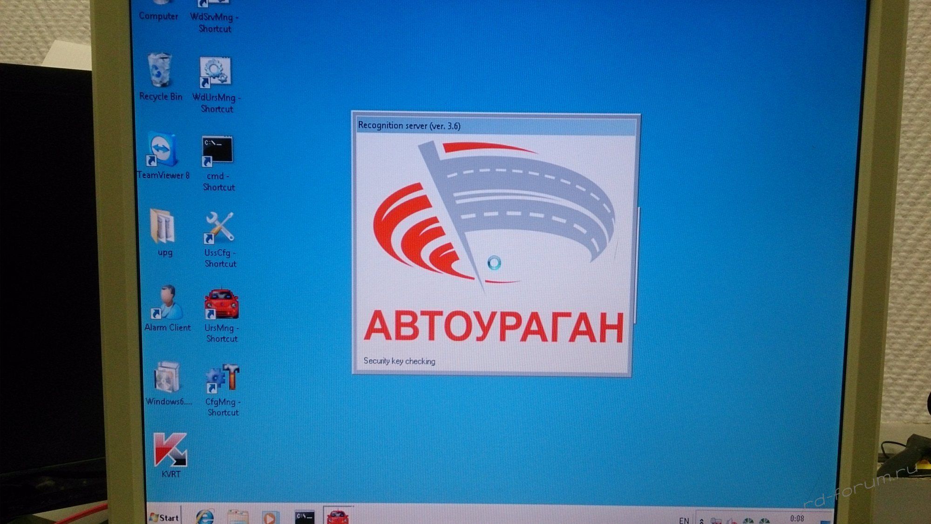Click the Start button
This screenshot has height=524, width=931.
point(164,517)
